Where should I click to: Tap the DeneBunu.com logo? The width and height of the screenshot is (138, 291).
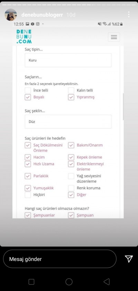[24, 37]
